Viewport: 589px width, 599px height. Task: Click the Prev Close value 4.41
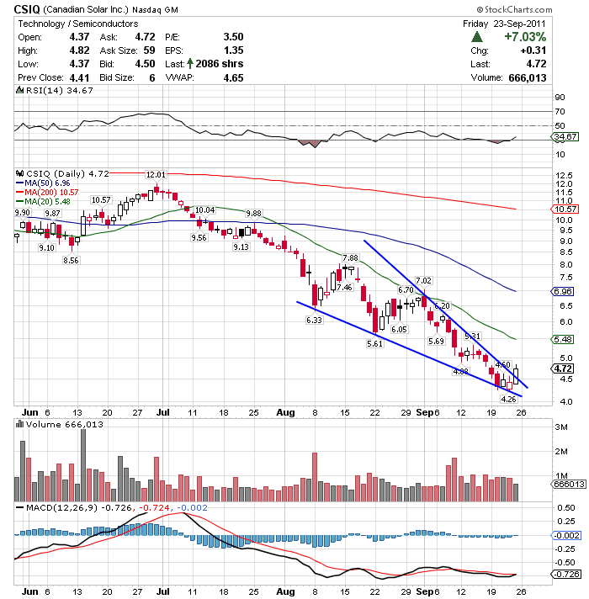79,77
